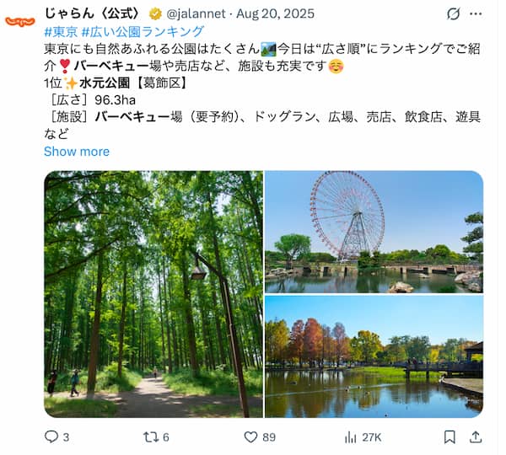Click the repost icon with 6 reposts

pos(156,437)
